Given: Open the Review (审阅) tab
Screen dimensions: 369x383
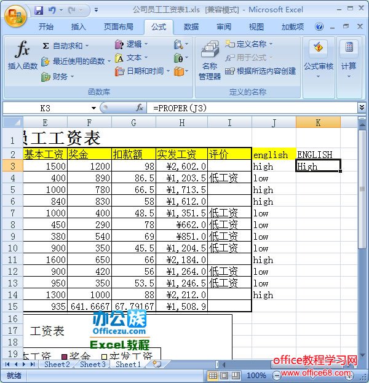Looking at the screenshot, I should [224, 26].
